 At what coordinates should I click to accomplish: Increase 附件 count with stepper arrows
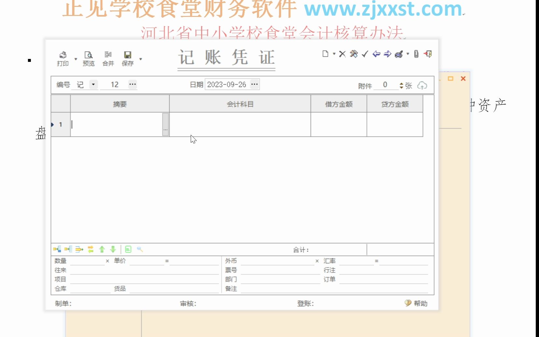pos(401,85)
